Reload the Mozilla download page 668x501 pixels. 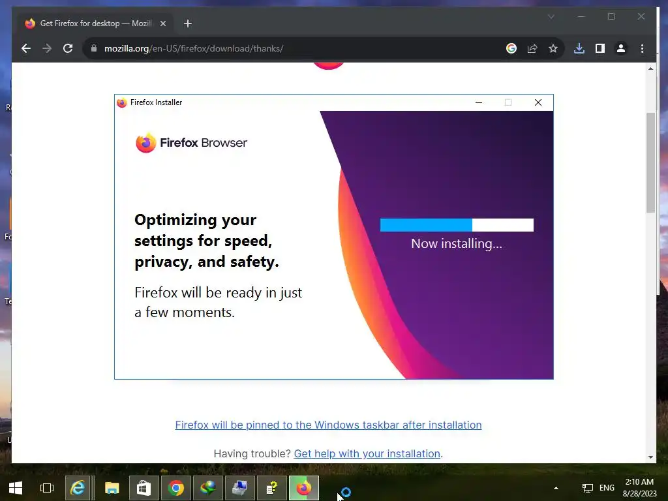(68, 48)
